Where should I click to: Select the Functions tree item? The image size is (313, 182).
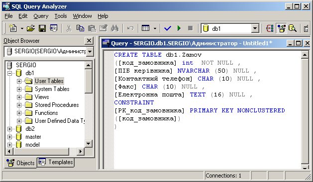tap(46, 113)
